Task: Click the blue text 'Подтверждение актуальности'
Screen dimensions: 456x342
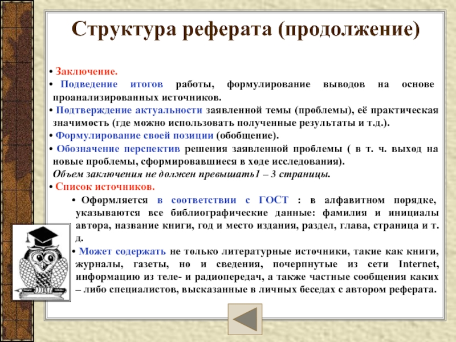Action: pyautogui.click(x=129, y=110)
